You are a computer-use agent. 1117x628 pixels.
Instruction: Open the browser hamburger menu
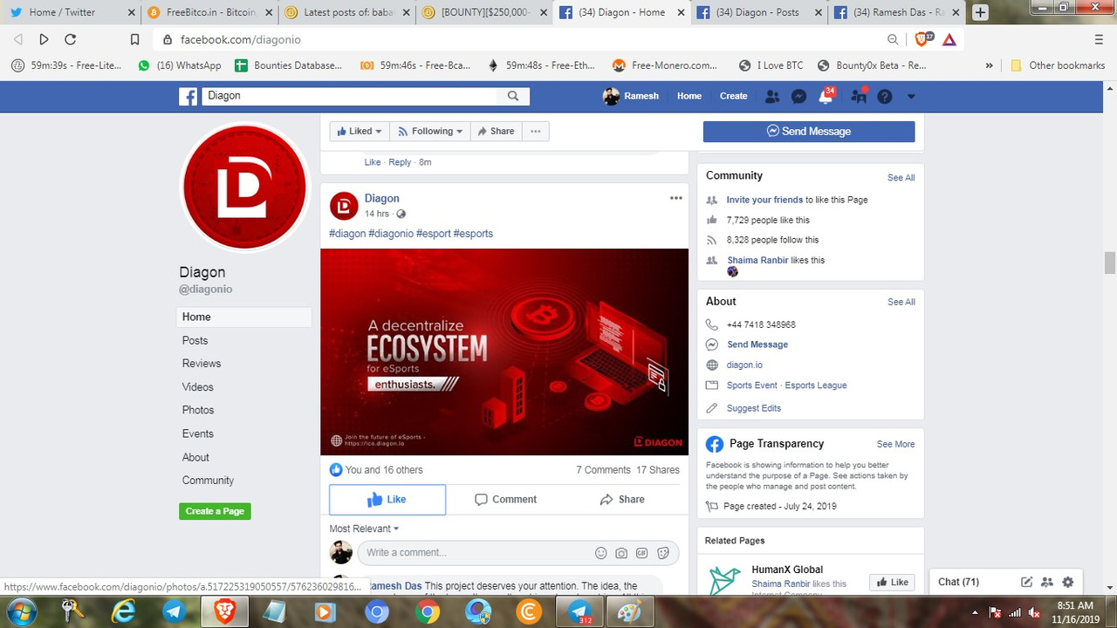[x=1099, y=39]
